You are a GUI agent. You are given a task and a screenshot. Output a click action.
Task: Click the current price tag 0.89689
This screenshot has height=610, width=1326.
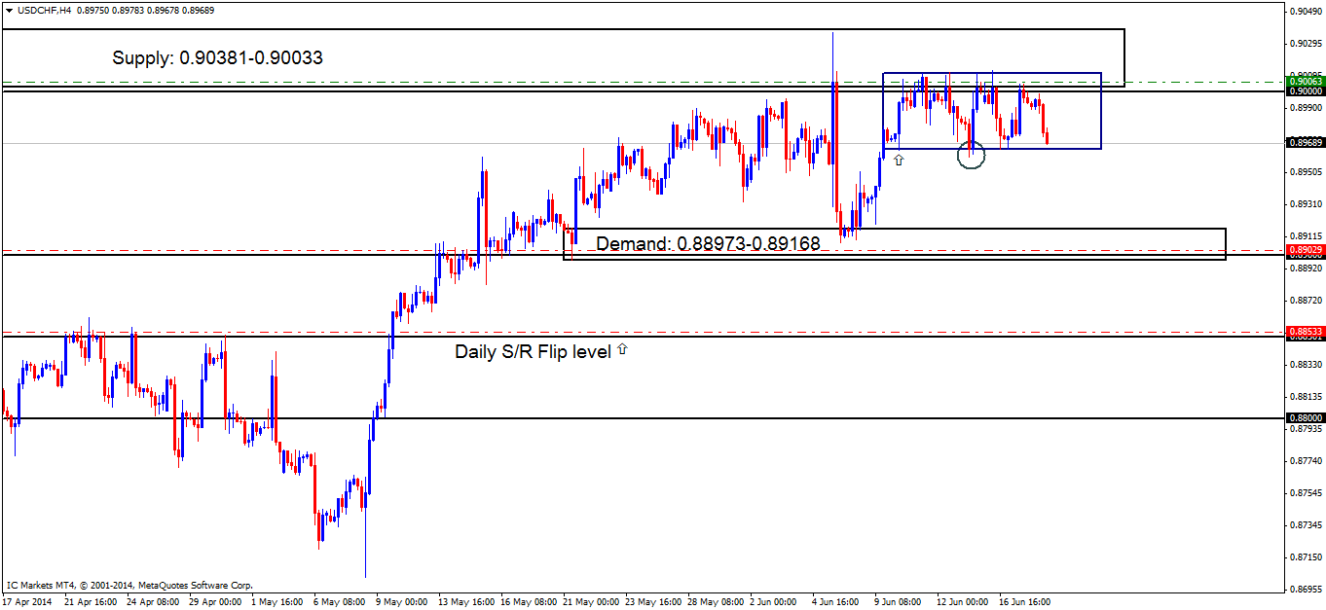click(x=1305, y=142)
